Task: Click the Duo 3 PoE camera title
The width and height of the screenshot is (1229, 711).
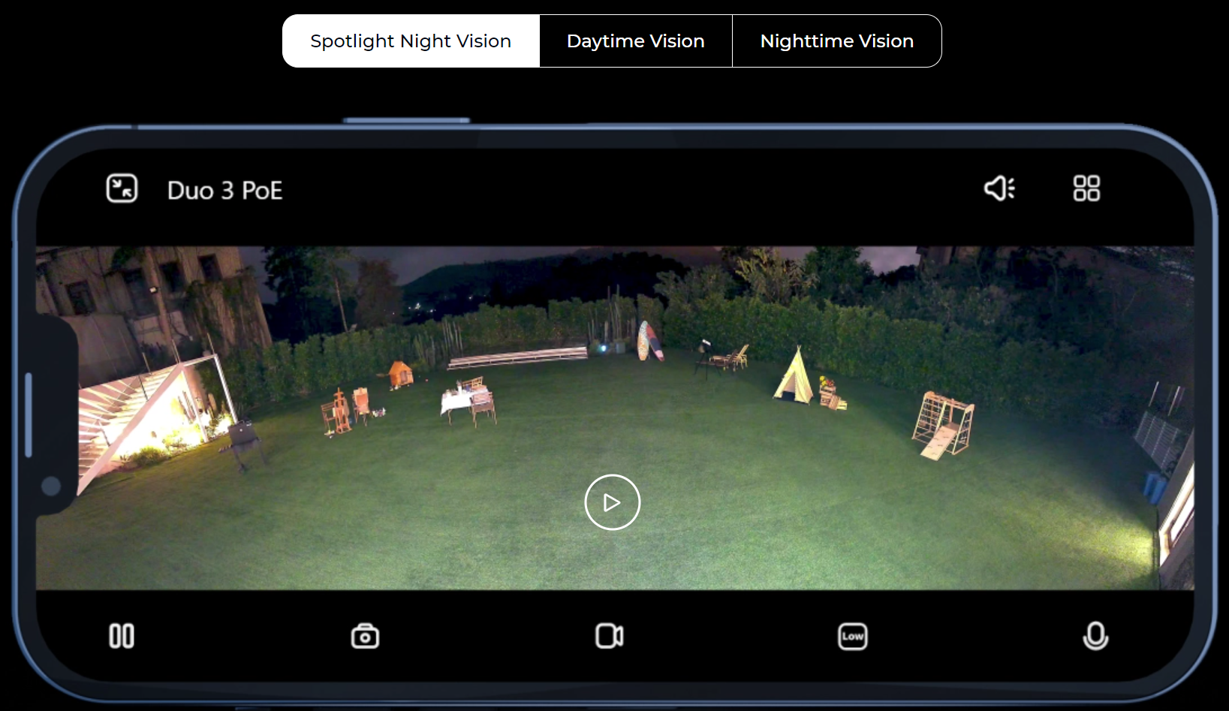Action: (224, 191)
